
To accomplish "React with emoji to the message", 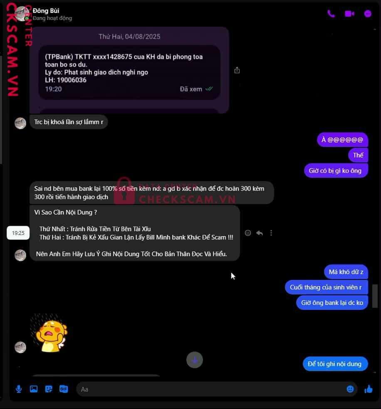I will point(248,233).
